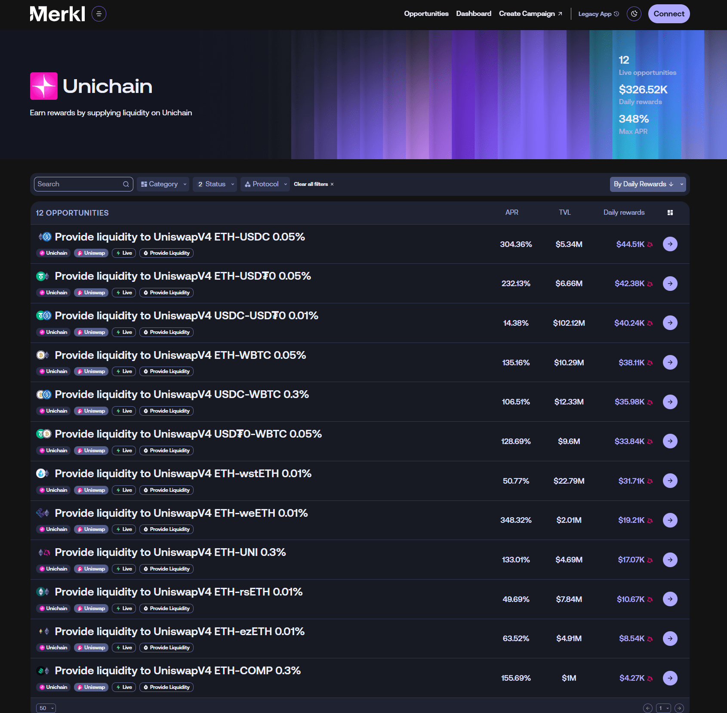The width and height of the screenshot is (727, 713).
Task: Open the Status filter dropdown
Action: 215,184
